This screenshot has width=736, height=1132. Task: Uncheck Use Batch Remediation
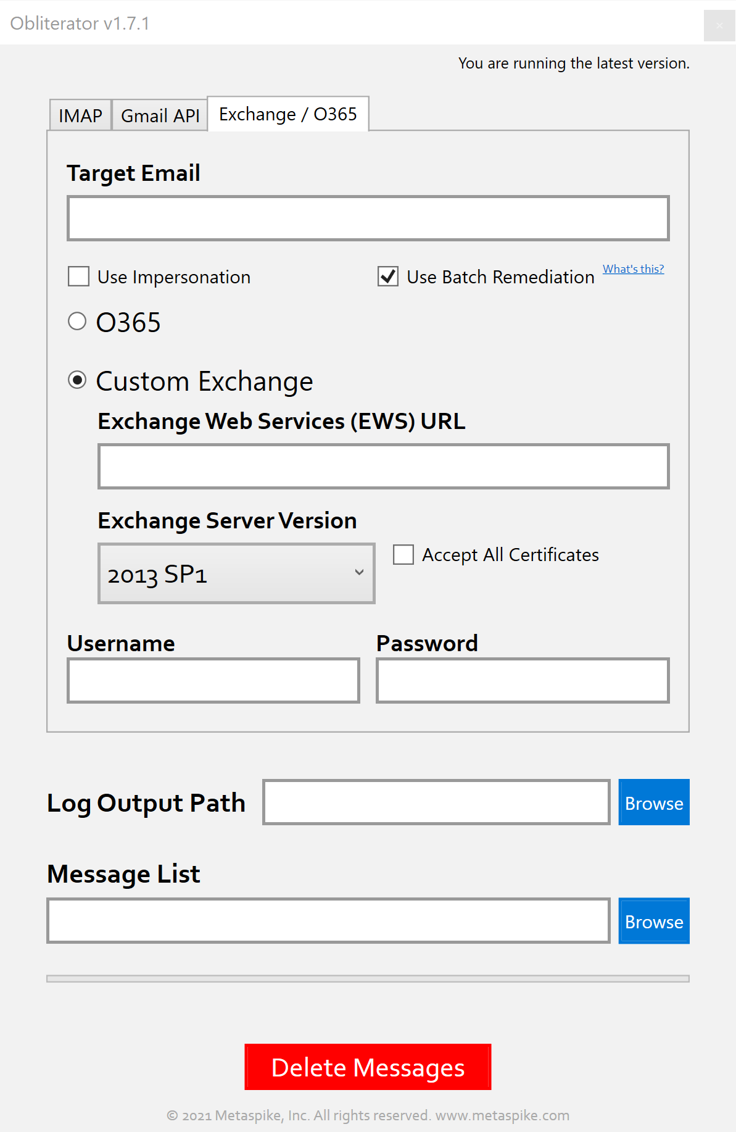point(388,277)
